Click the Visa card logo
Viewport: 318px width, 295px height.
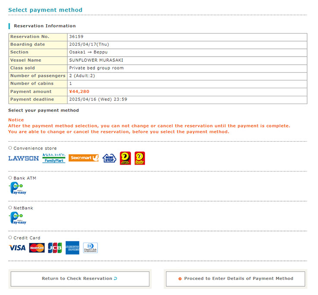(17, 248)
